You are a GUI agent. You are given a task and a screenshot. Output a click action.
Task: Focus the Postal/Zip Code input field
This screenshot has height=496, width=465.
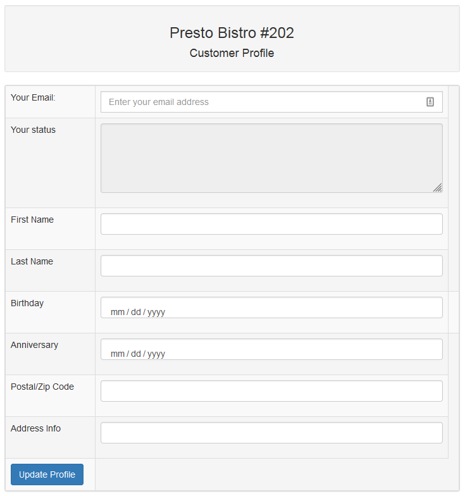tap(271, 391)
